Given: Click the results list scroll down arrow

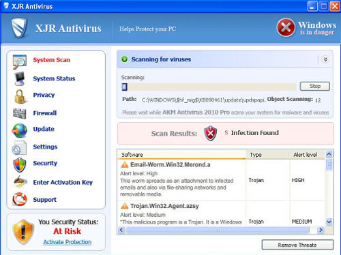Looking at the screenshot, I should pyautogui.click(x=329, y=222).
